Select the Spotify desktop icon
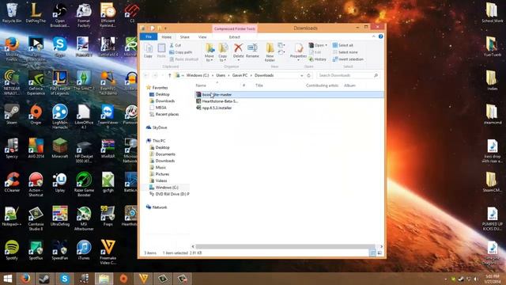The image size is (506, 285). tap(12, 250)
